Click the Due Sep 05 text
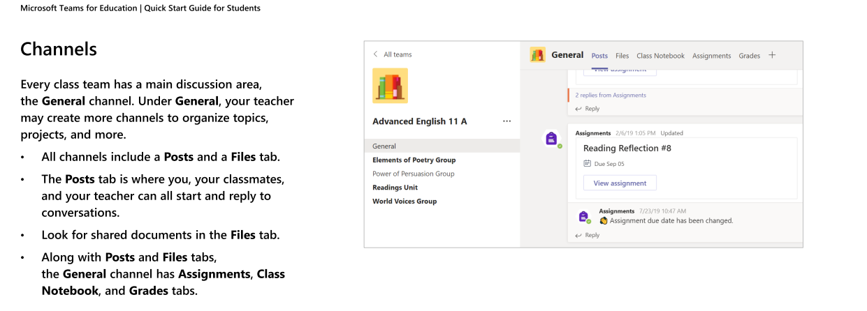Screen dimensions: 867x311 609,164
